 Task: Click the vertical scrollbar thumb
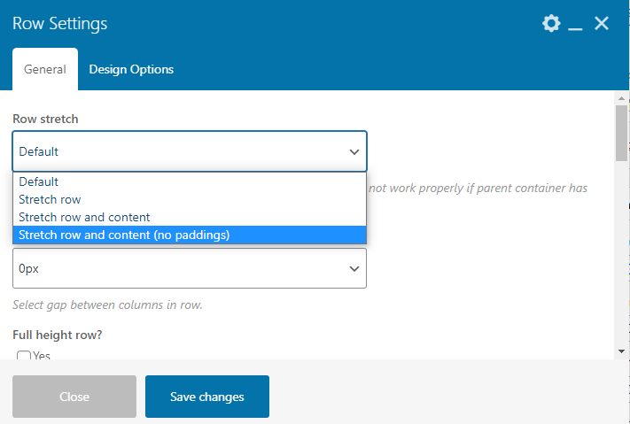tap(621, 133)
